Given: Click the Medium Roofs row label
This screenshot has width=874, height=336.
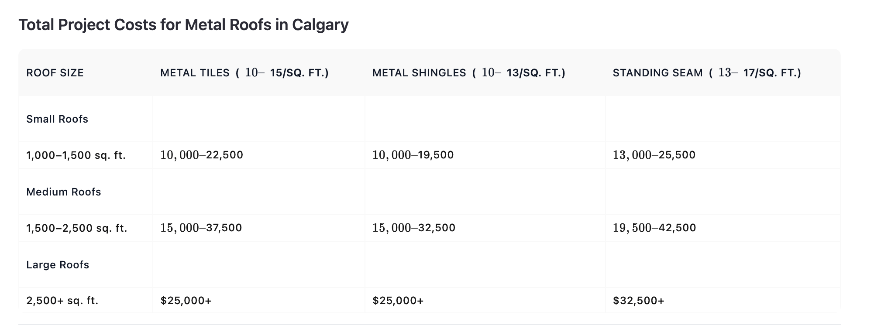Looking at the screenshot, I should (64, 192).
